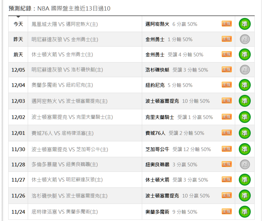Open 多倫多暴龍 VS 紐奧良鵜鶘 matchup
The width and height of the screenshot is (262, 221).
click(x=65, y=165)
